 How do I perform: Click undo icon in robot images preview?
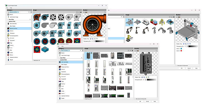(x=198, y=17)
